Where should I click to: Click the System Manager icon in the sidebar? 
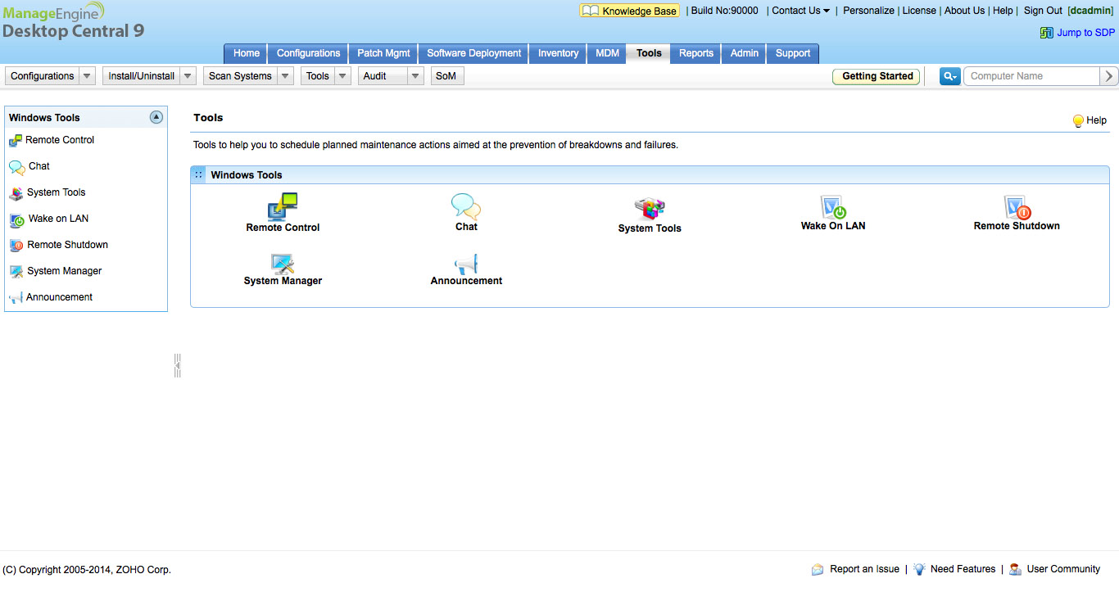pyautogui.click(x=16, y=272)
